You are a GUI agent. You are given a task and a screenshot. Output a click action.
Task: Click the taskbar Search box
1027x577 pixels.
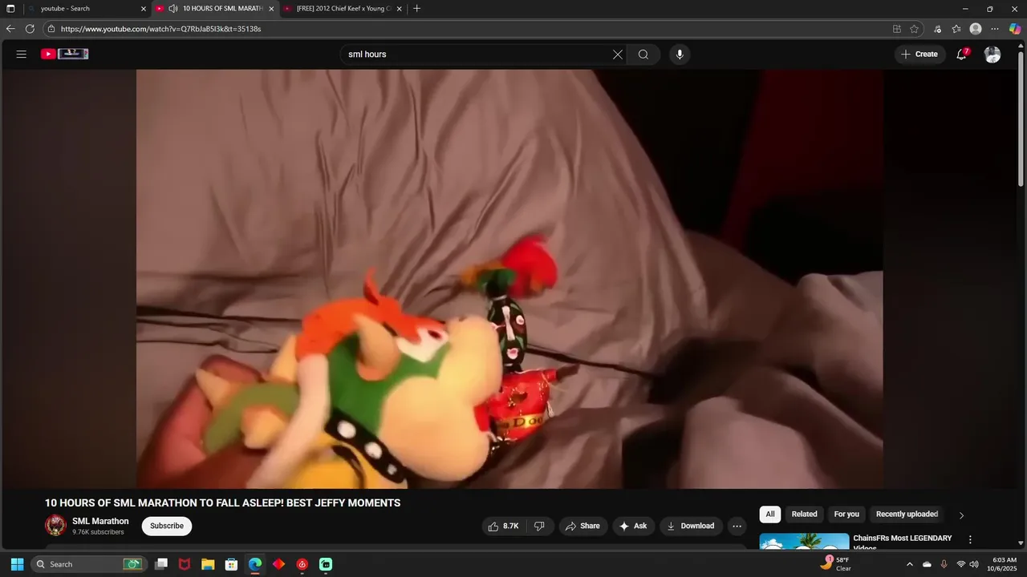(x=88, y=564)
